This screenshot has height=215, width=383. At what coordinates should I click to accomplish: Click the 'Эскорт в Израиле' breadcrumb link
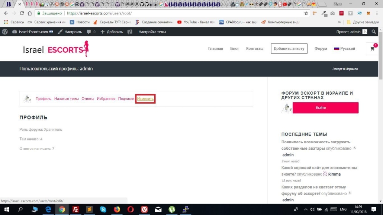[345, 69]
